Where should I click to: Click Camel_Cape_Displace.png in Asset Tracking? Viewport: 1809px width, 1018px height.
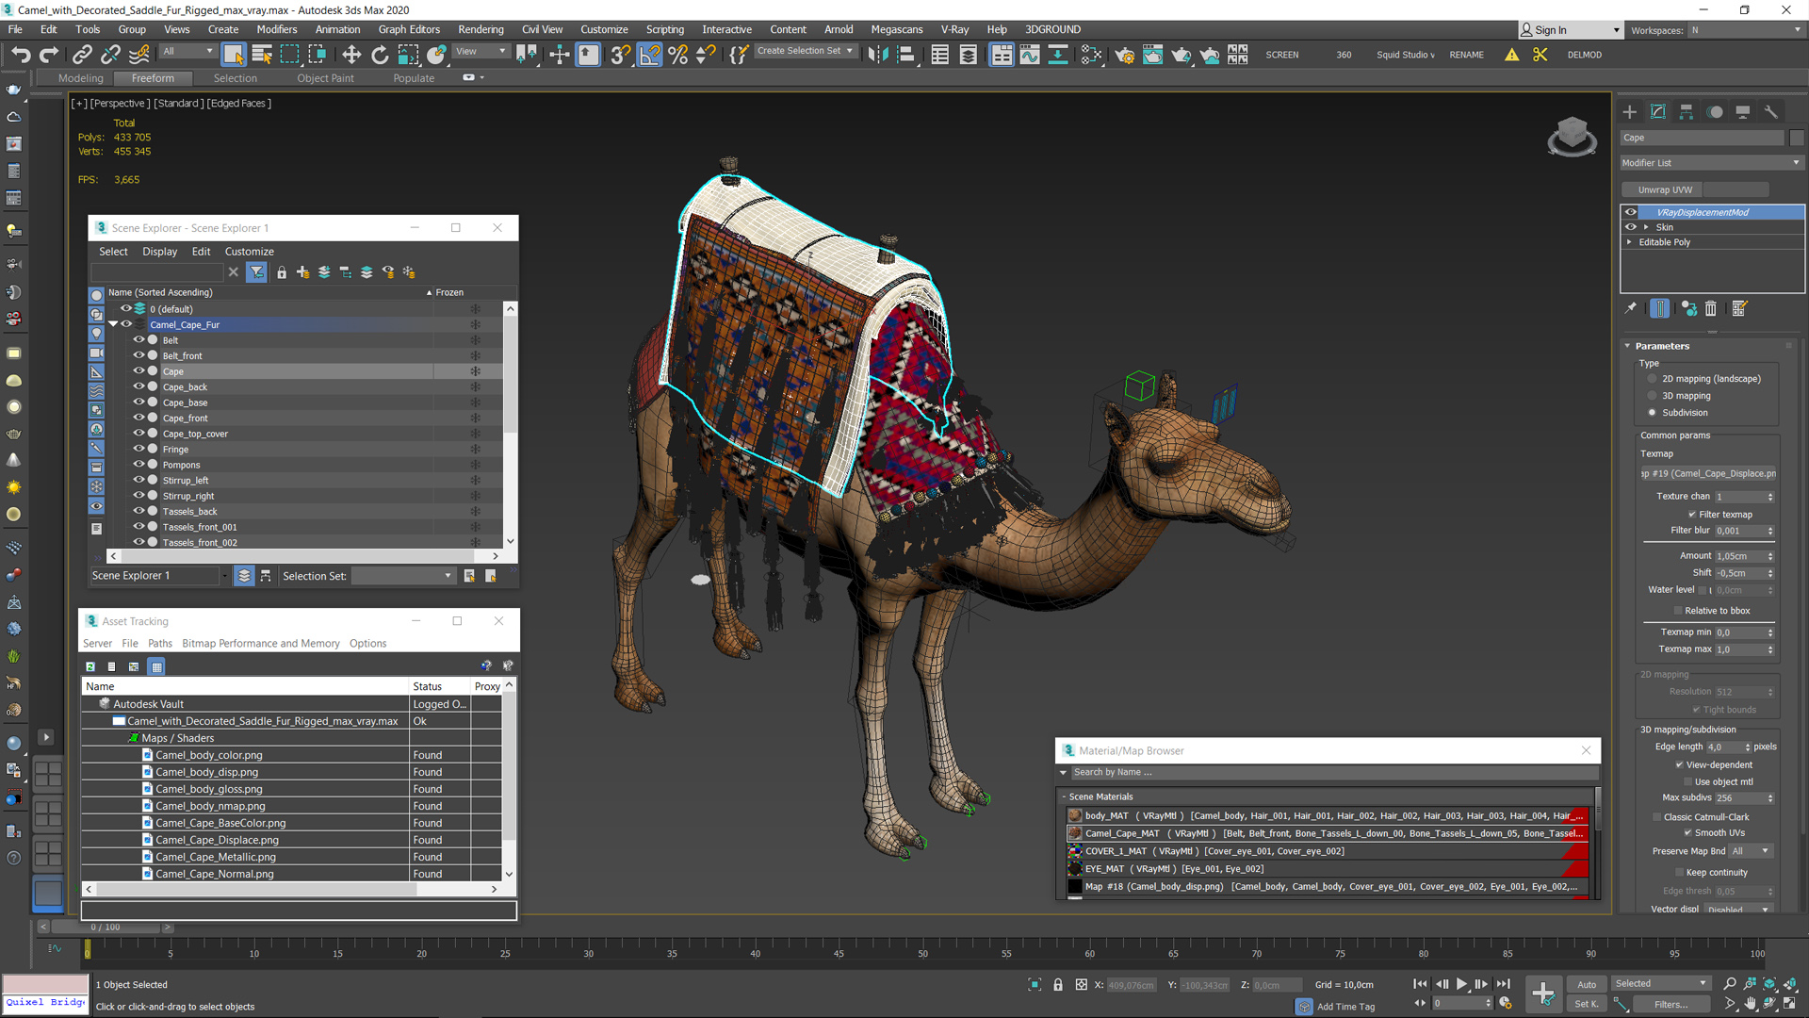(214, 839)
